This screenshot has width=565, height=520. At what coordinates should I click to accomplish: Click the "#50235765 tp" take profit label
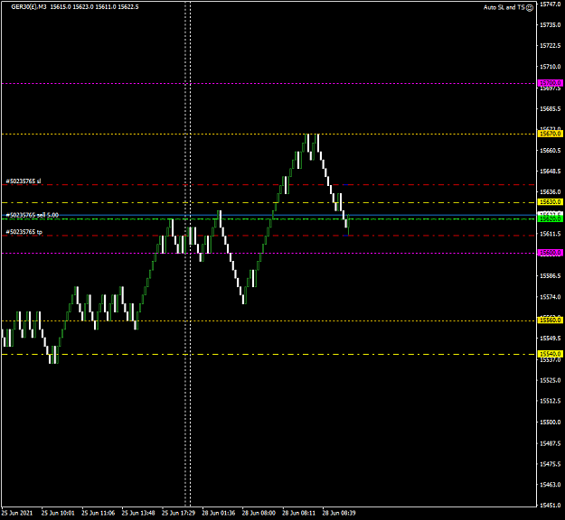tap(24, 232)
